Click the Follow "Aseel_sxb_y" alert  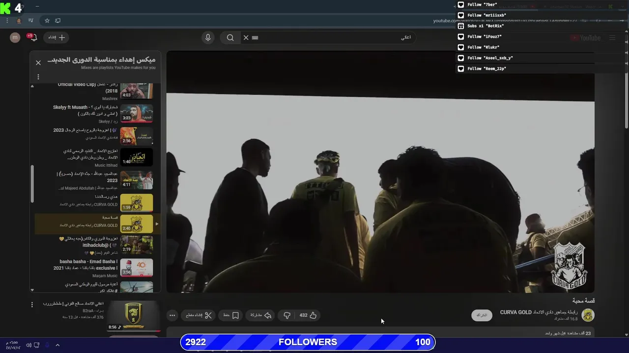485,58
